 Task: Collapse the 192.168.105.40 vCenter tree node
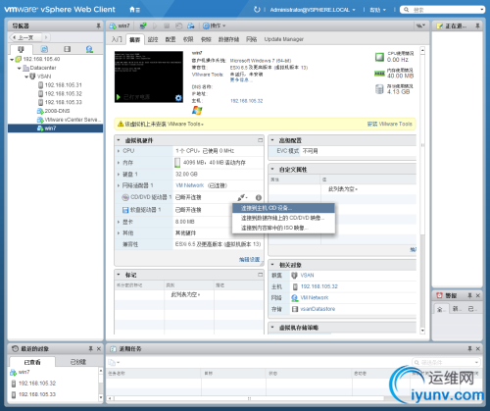12,59
